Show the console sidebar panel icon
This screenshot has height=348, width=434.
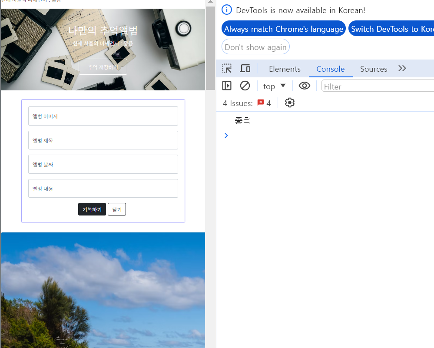point(227,86)
